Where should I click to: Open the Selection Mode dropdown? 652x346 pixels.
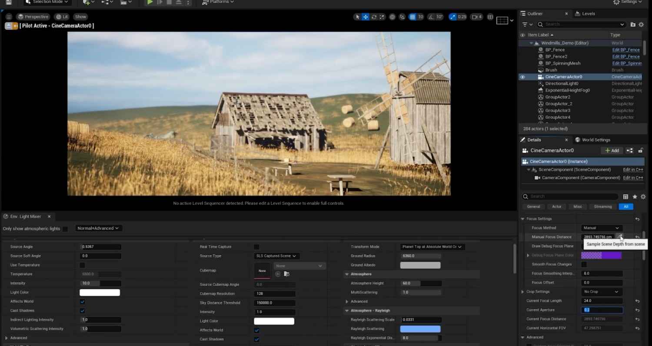47,2
